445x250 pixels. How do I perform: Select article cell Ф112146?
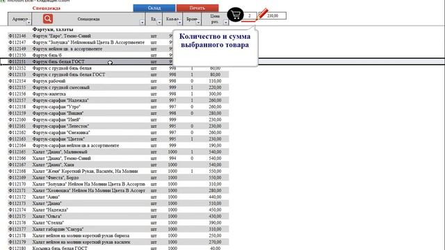click(x=17, y=36)
